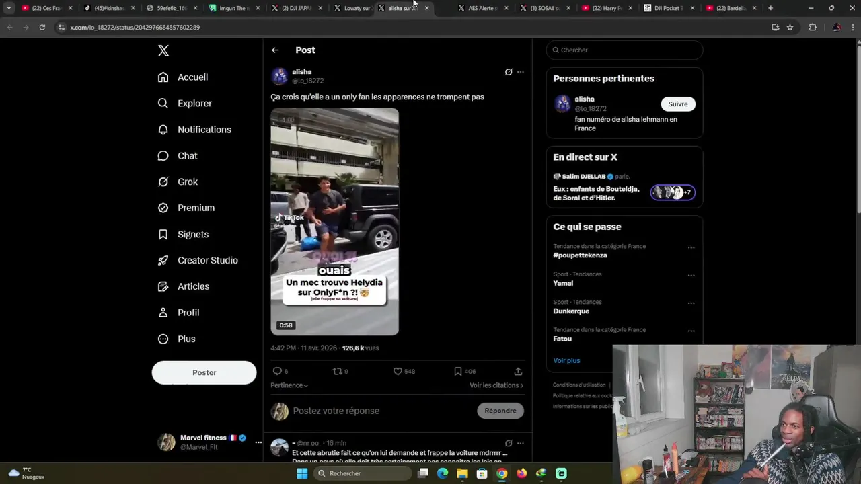Open Salim DJELLAB live space
Viewport: 861px width, 484px height.
[x=624, y=188]
